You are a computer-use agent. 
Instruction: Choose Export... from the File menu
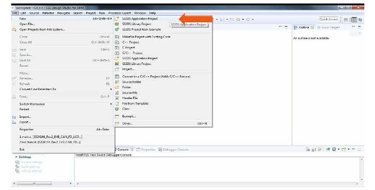tap(25, 122)
